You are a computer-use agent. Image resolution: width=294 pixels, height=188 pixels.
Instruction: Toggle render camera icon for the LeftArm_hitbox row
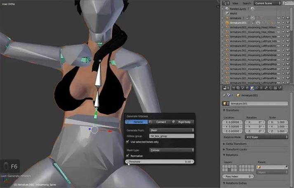point(288,37)
